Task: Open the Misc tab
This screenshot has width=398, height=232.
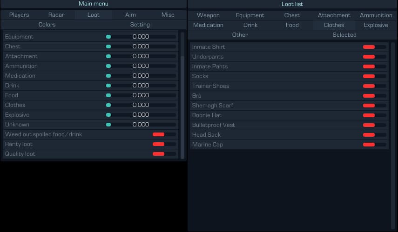Action: (168, 15)
